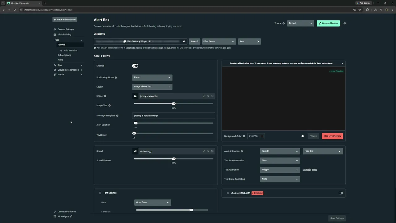
Task: Open the Positioning Mode Preset dropdown
Action: [152, 77]
